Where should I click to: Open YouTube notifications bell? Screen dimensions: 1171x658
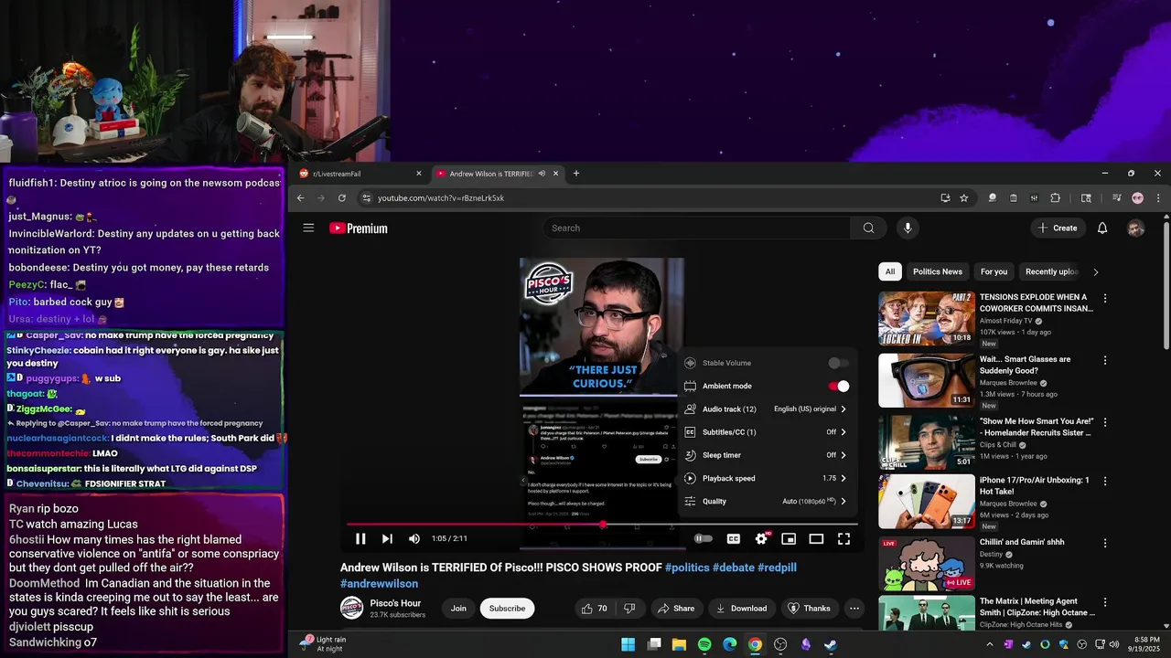1102,228
